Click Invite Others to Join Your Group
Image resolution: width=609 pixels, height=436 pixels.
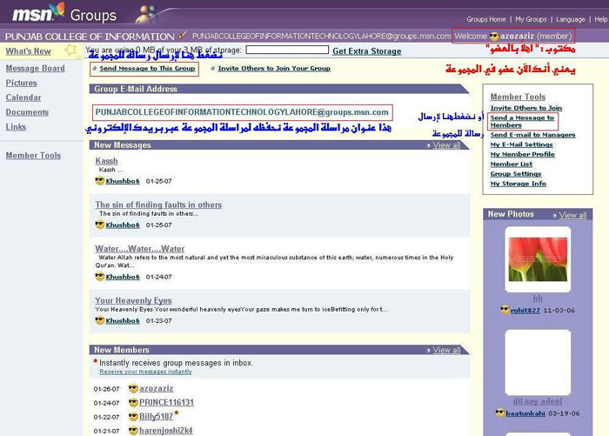click(274, 69)
